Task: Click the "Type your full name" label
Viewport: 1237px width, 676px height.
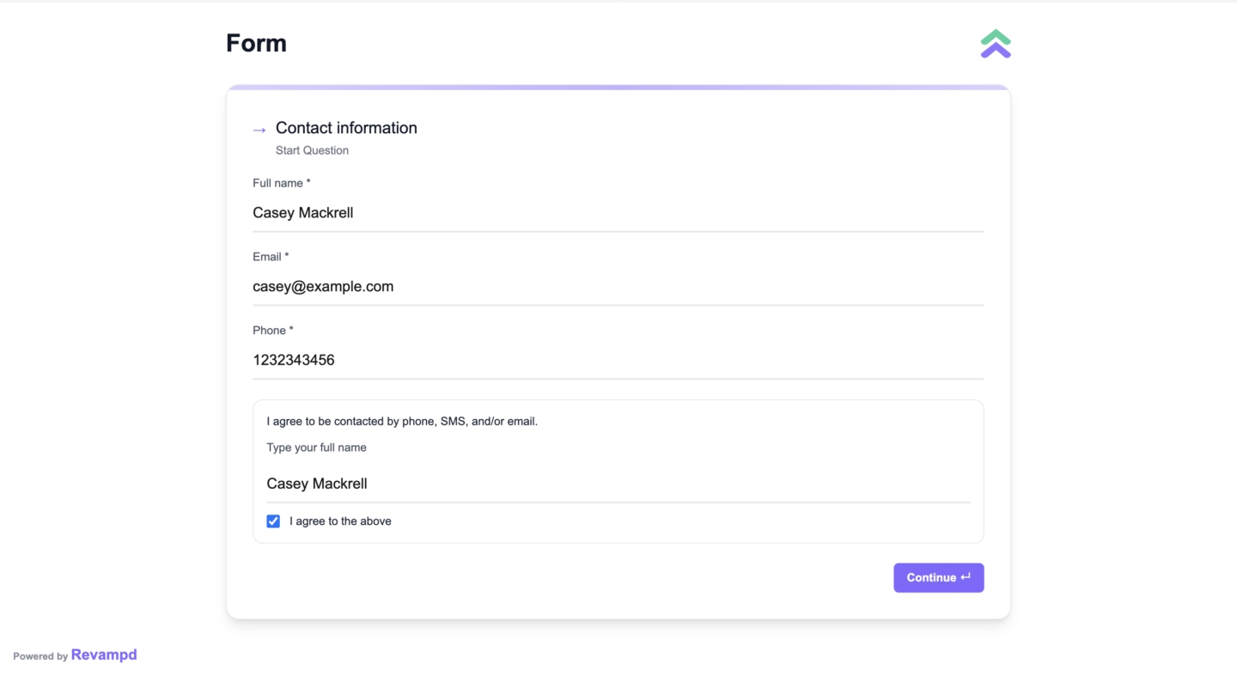Action: (x=316, y=448)
